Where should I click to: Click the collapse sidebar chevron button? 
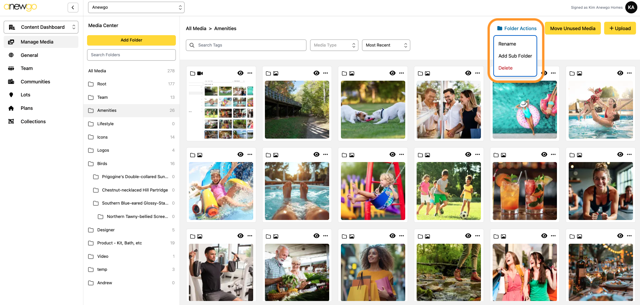click(x=73, y=7)
